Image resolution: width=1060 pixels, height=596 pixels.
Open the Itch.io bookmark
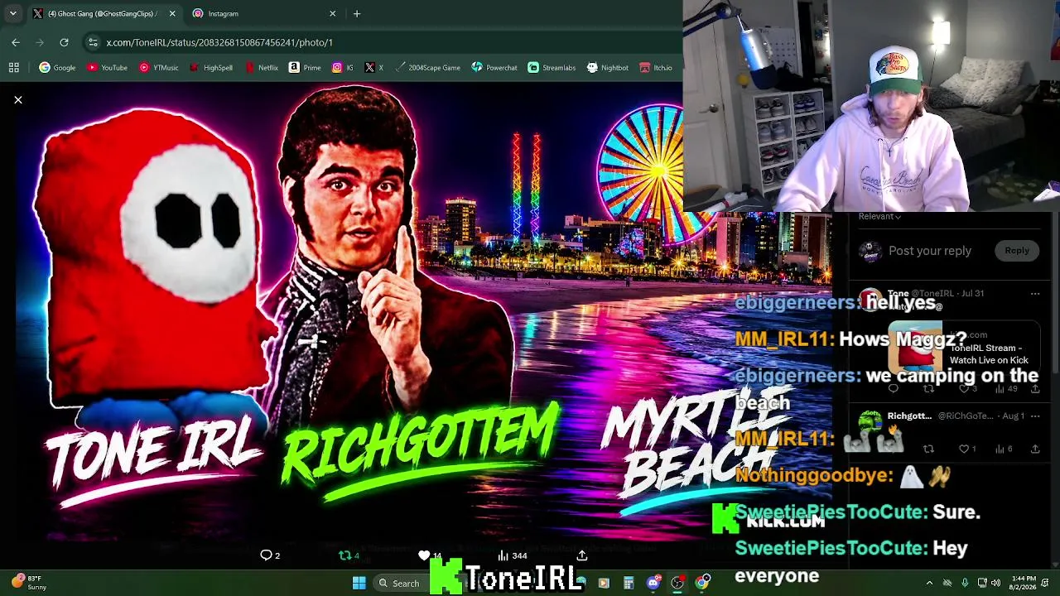pos(656,68)
